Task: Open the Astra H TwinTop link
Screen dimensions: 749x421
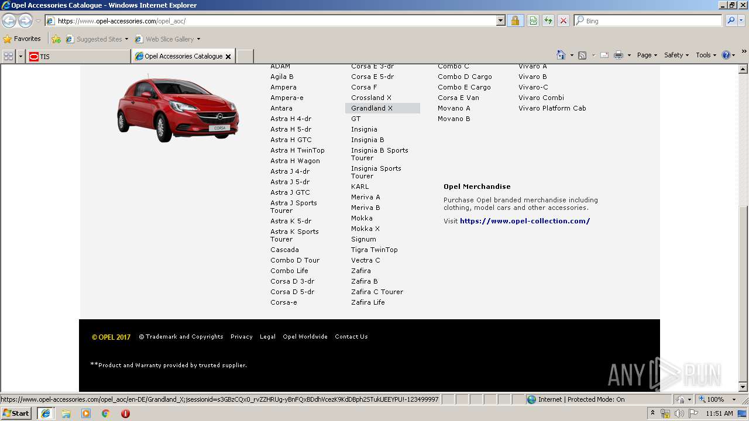Action: [297, 150]
